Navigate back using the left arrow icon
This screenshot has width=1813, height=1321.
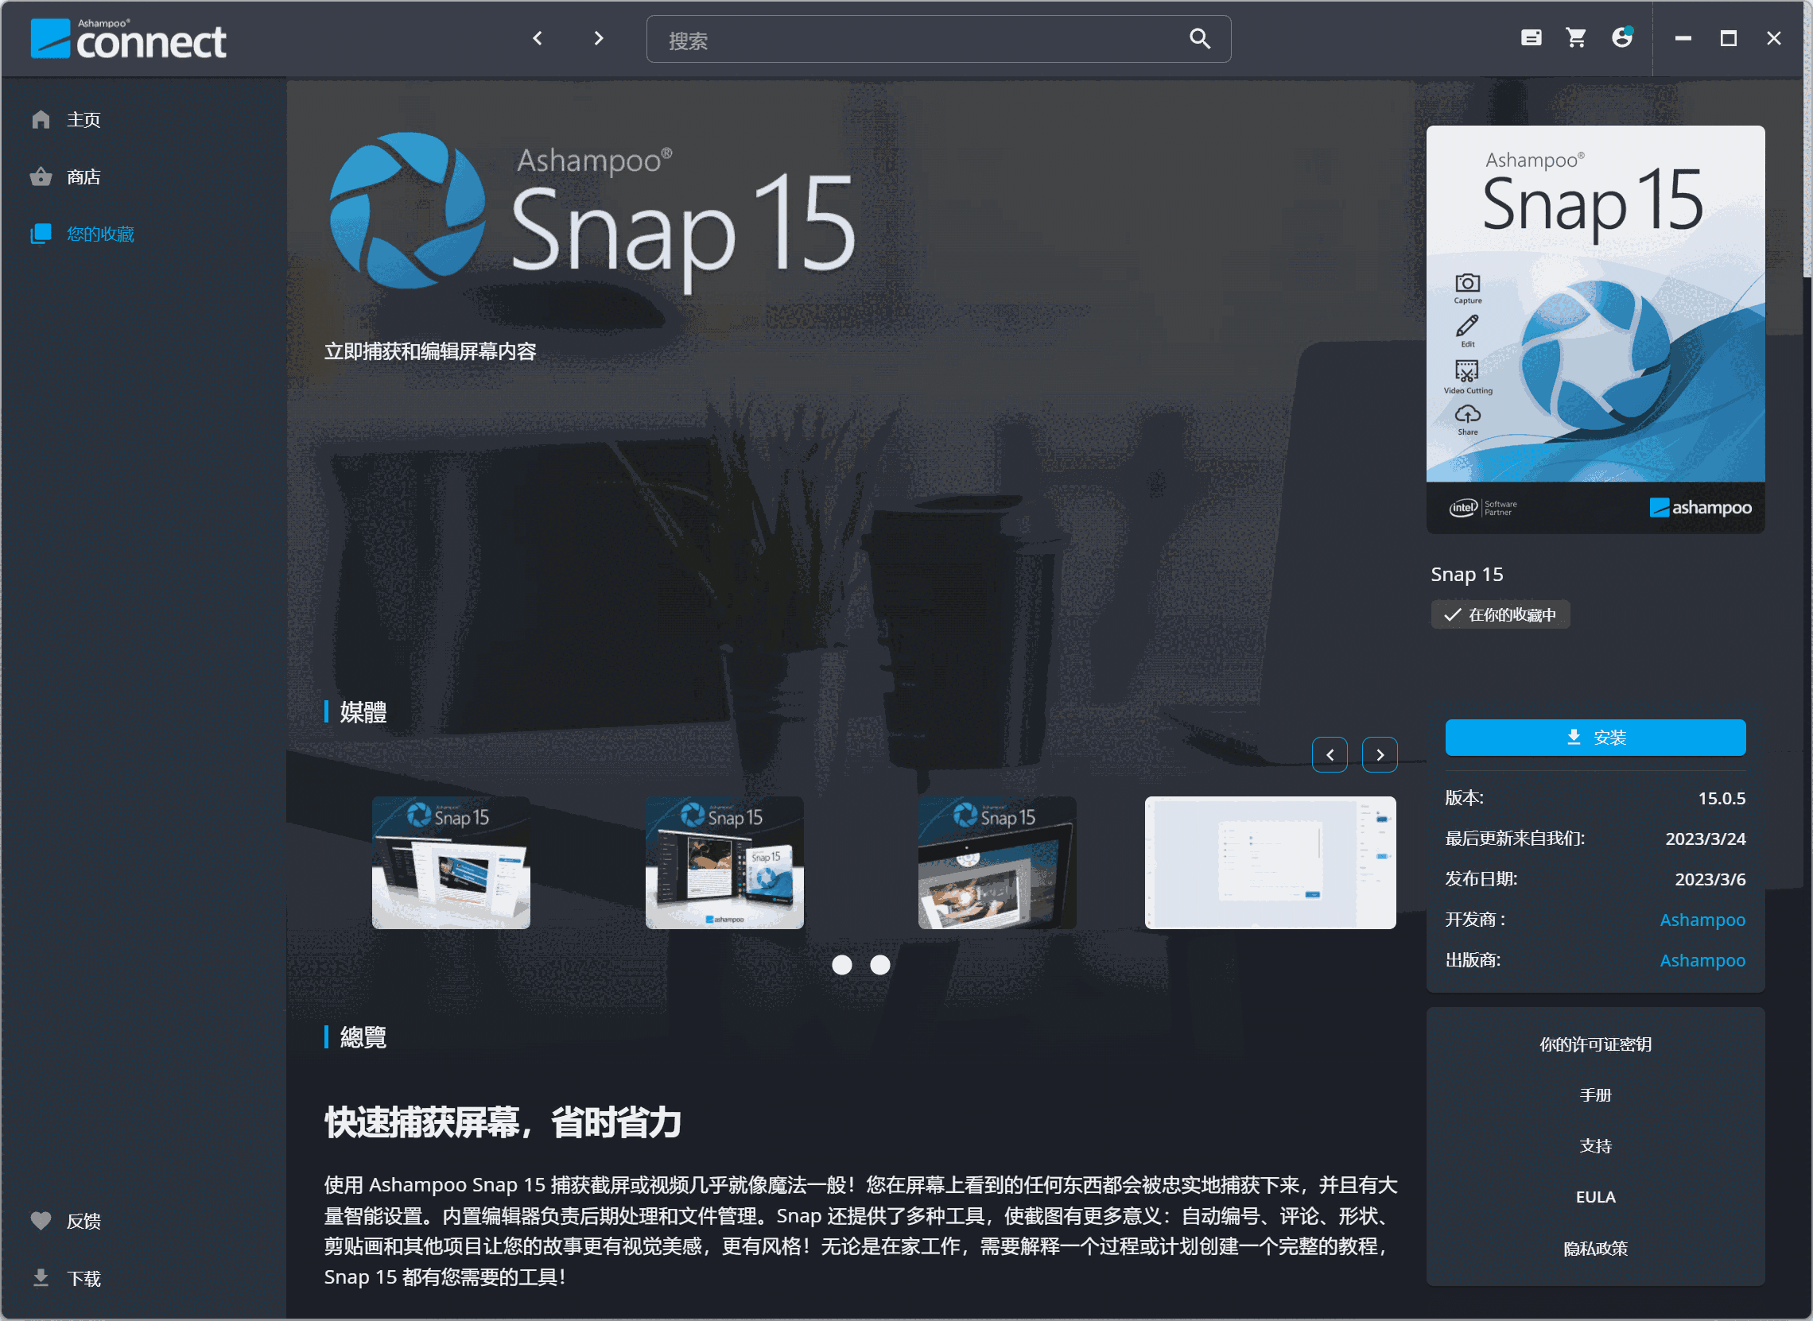point(538,37)
